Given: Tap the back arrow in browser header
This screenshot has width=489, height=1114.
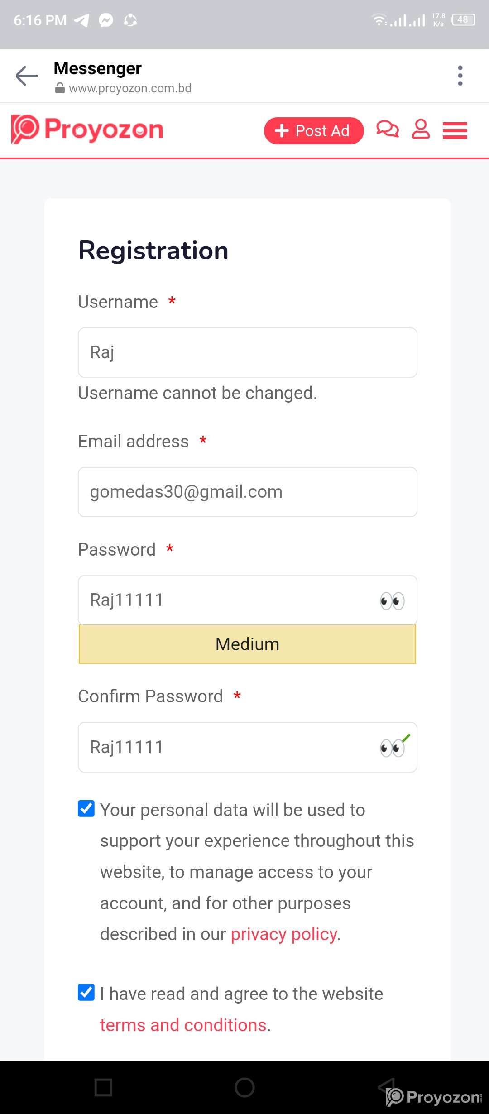Looking at the screenshot, I should point(27,76).
